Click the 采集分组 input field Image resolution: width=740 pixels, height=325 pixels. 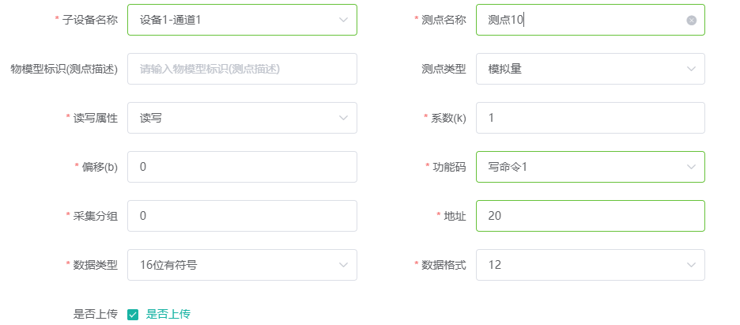click(242, 216)
